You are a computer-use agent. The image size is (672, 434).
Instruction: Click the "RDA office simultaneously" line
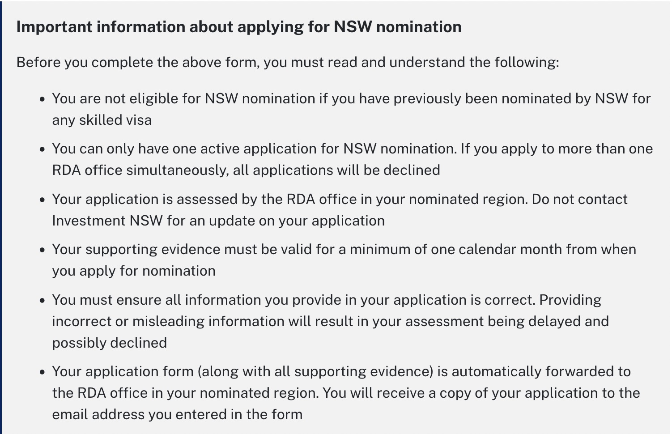(x=246, y=170)
